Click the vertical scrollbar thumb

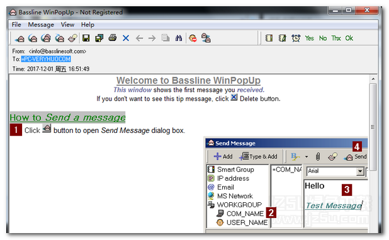373,127
